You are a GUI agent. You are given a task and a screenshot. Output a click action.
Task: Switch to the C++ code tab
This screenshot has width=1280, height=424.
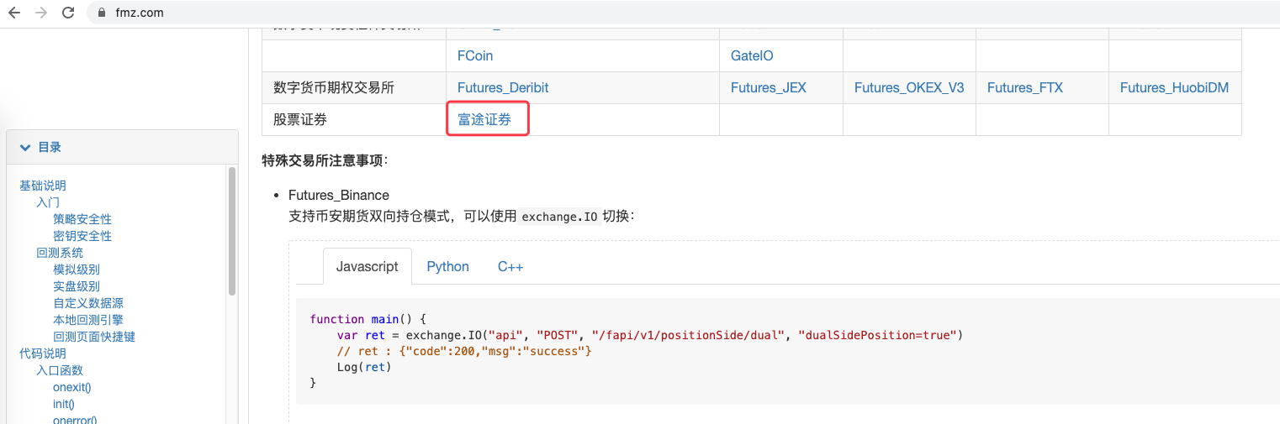(510, 266)
